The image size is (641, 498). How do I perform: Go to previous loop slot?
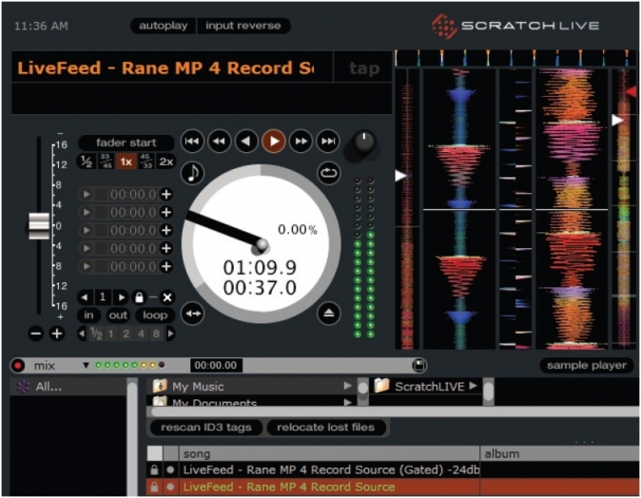85,297
